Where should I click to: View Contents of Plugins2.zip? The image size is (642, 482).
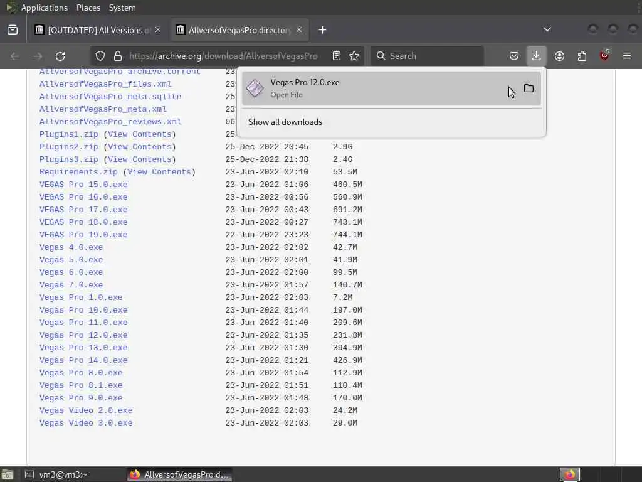[x=140, y=147]
